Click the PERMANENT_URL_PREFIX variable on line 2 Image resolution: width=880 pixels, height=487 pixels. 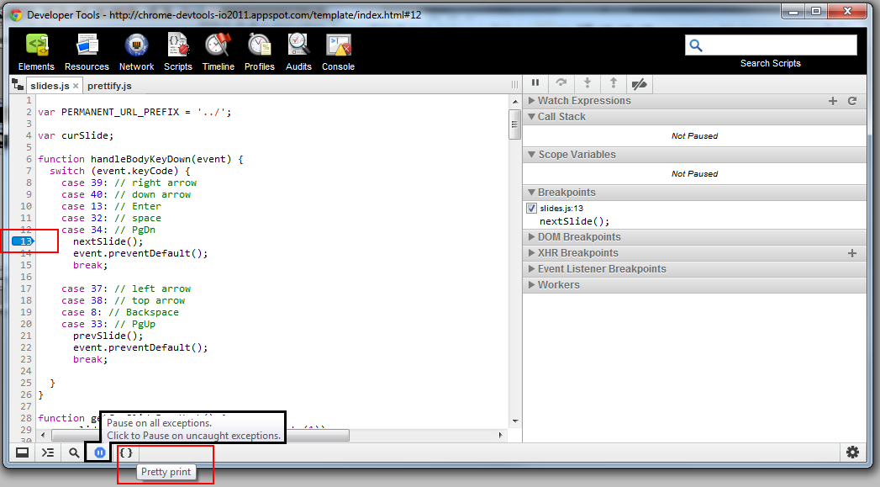tap(120, 112)
